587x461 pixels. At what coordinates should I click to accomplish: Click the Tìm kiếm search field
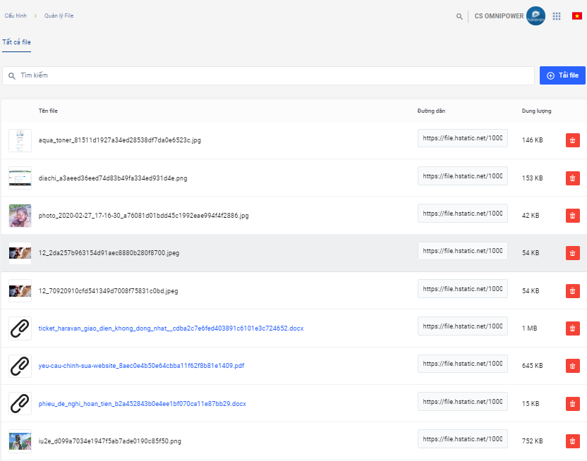coord(268,75)
